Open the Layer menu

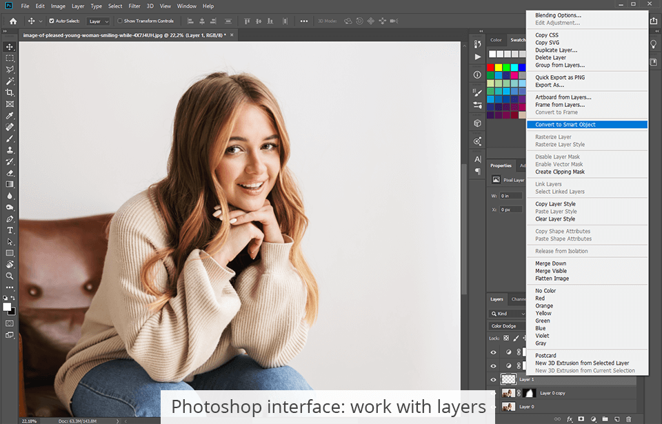click(78, 6)
